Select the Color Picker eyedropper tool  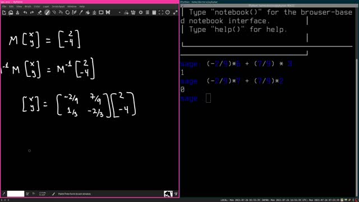81,12
